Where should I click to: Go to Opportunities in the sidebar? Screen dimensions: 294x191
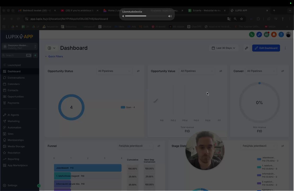click(x=16, y=97)
